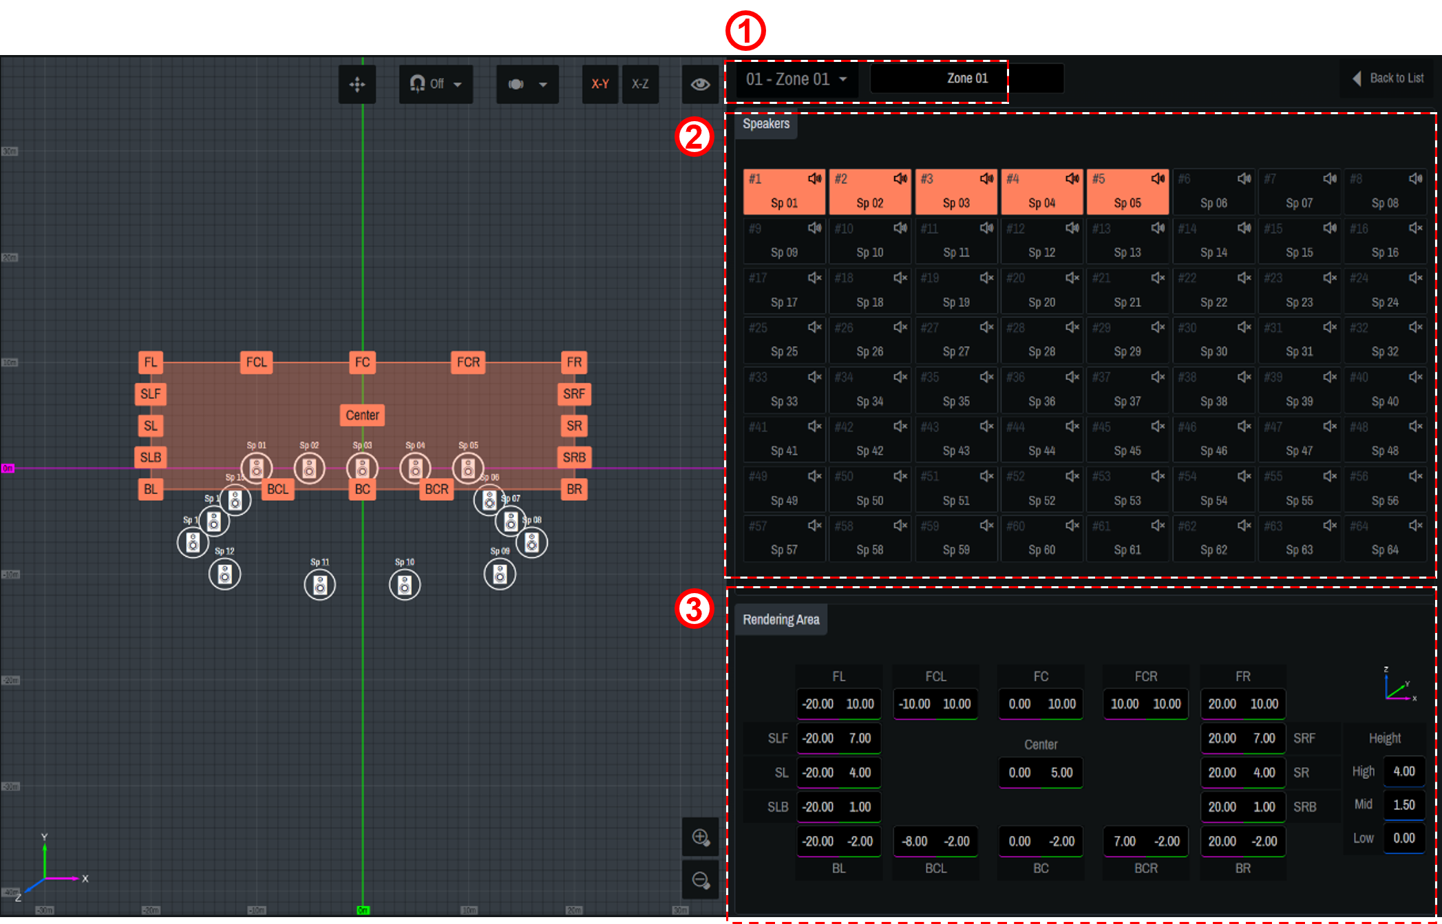Image resolution: width=1442 pixels, height=924 pixels.
Task: Unmute speaker #17 Sp 17 sound icon
Action: (814, 278)
